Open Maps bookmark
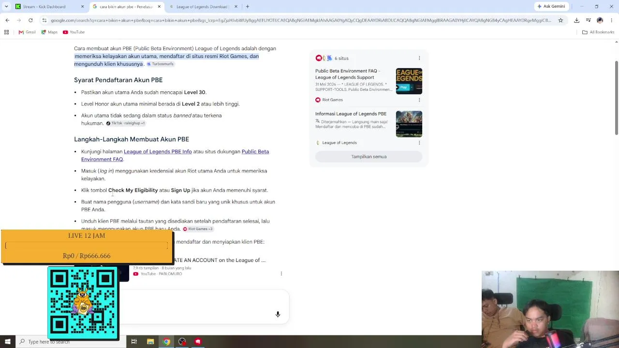619x348 pixels. [49, 32]
